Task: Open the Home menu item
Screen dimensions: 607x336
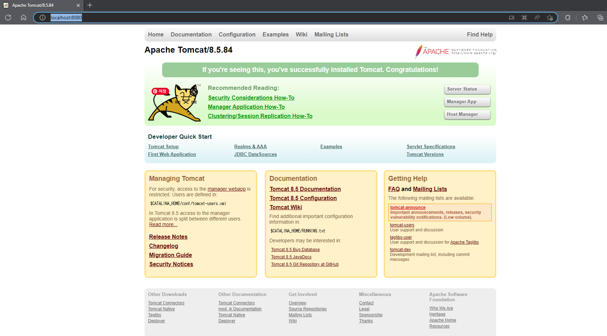Action: pyautogui.click(x=156, y=34)
